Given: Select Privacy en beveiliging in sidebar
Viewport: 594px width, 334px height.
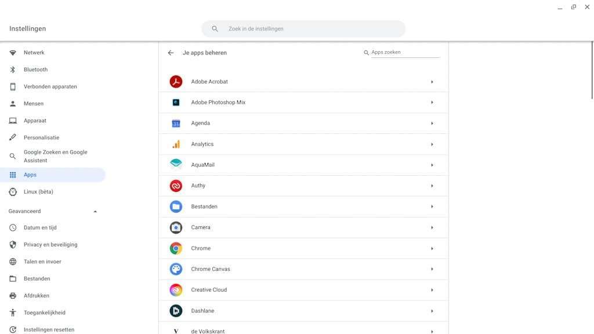Looking at the screenshot, I should (50, 245).
